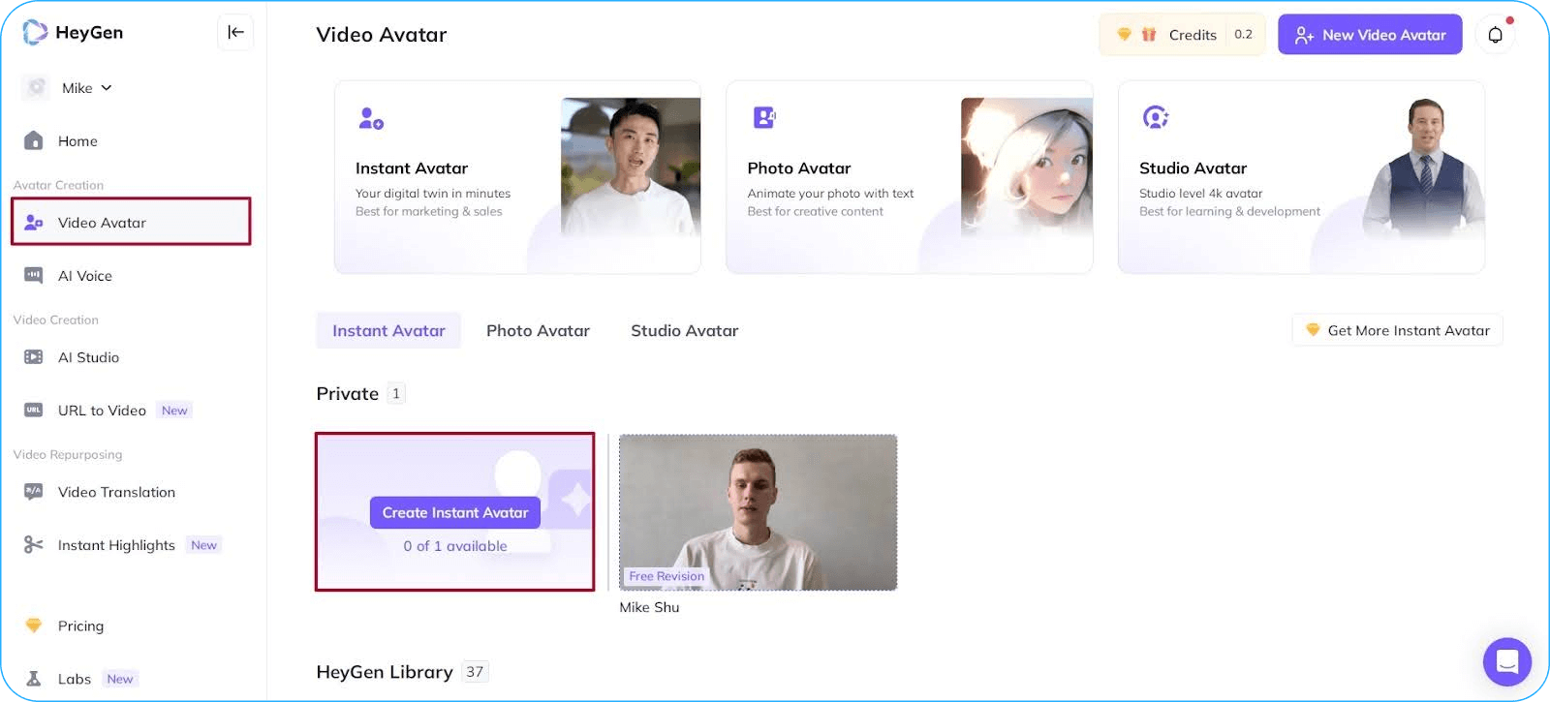
Task: Click the Private count badge 1
Action: [x=395, y=393]
